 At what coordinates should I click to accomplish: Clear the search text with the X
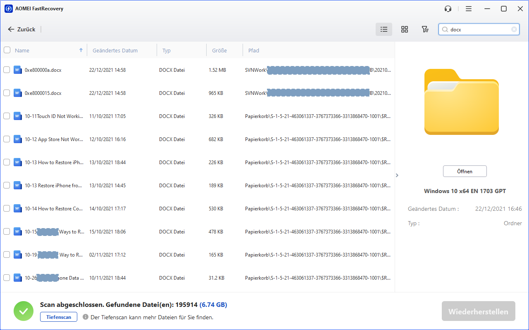coord(514,29)
